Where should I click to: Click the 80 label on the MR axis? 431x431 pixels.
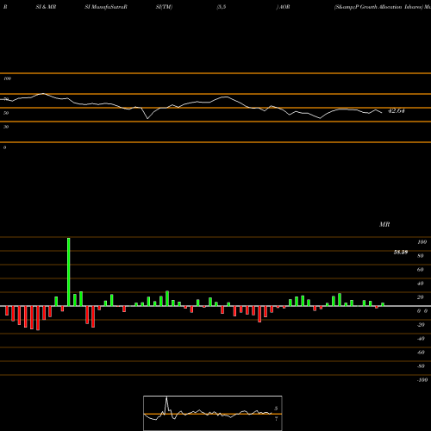pos(421,256)
